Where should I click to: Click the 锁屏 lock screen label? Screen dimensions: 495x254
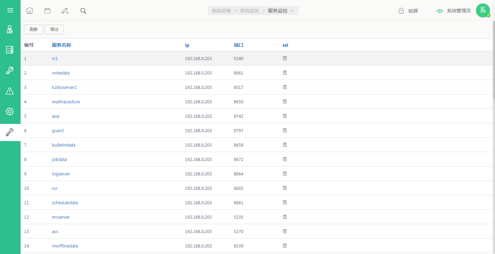pyautogui.click(x=413, y=11)
